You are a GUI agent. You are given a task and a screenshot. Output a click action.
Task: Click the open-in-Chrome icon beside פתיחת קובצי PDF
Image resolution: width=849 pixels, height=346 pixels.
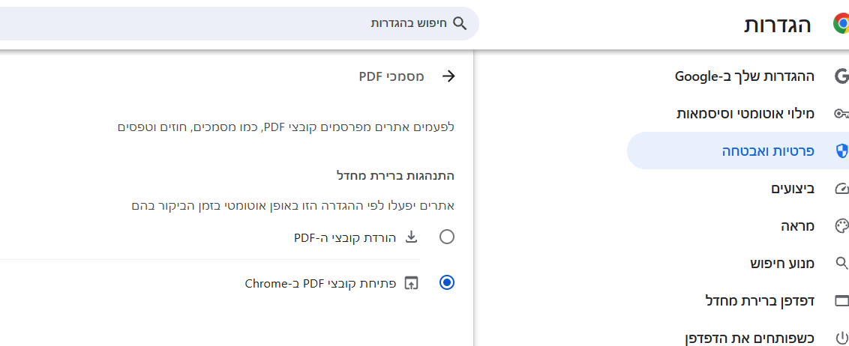tap(412, 283)
